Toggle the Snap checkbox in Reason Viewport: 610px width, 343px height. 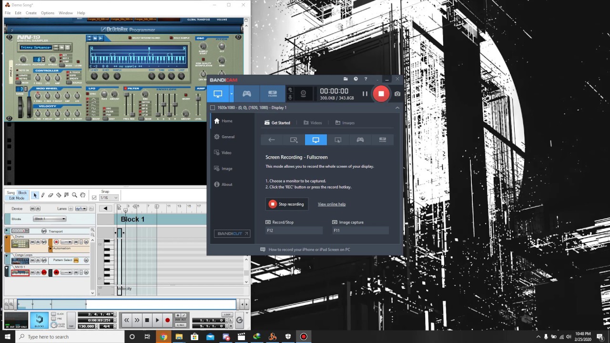coord(94,198)
